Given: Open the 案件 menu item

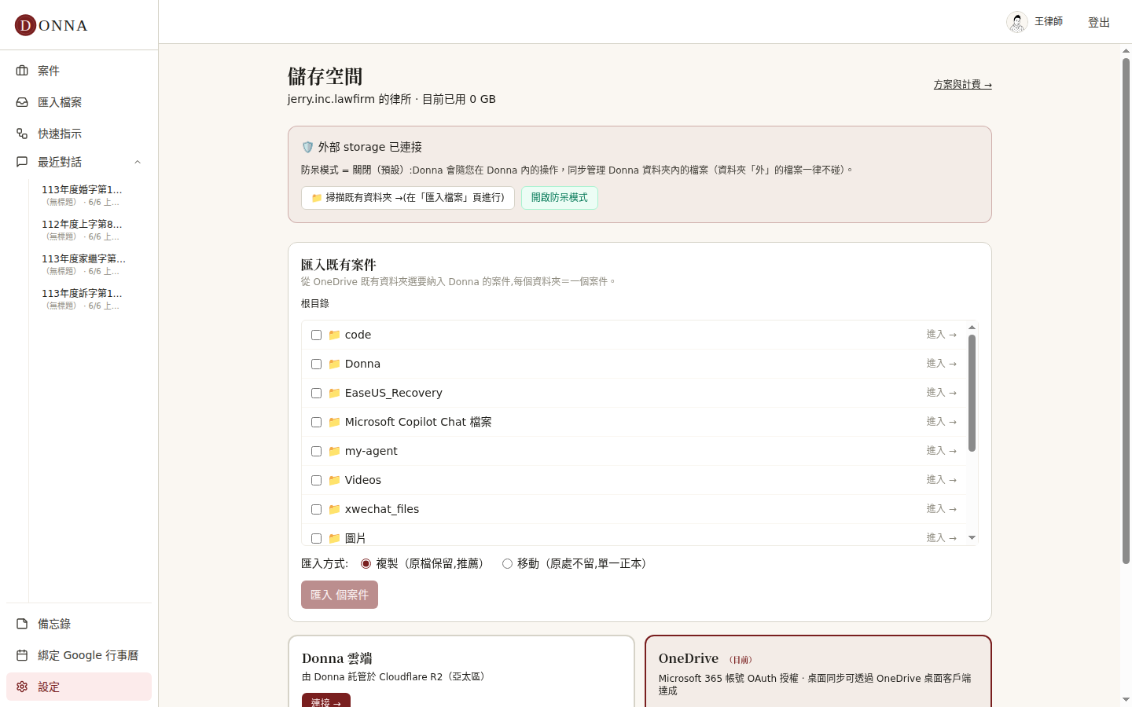Looking at the screenshot, I should pos(79,71).
